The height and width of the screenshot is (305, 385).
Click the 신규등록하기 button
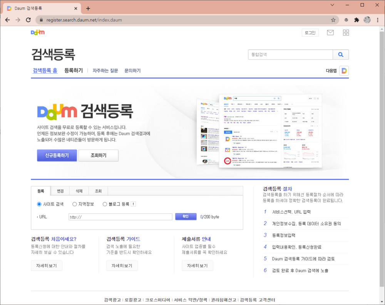coord(57,155)
